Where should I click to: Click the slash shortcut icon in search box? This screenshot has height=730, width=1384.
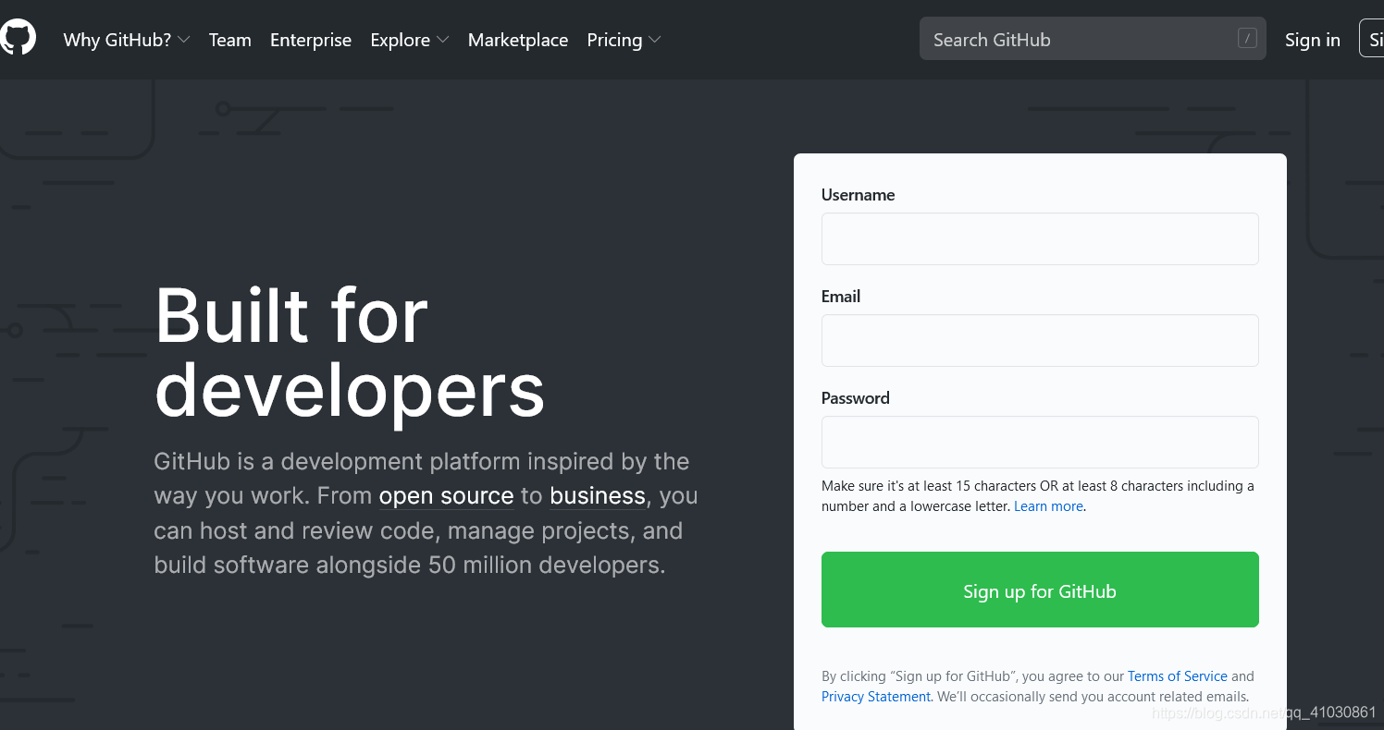(1247, 39)
